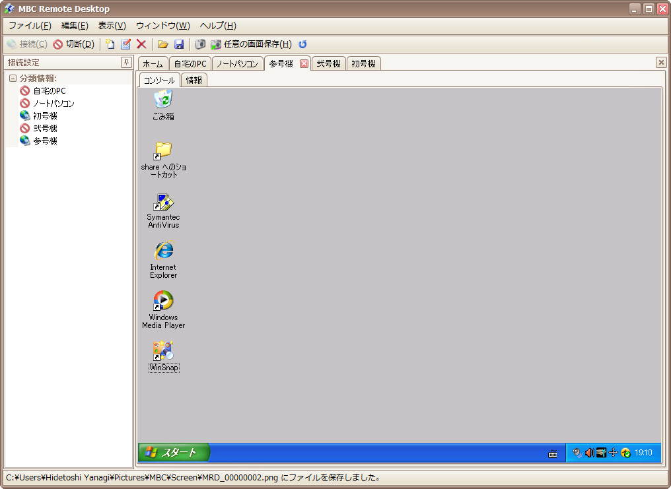Open Windows Media Player on remote desktop

coord(162,302)
